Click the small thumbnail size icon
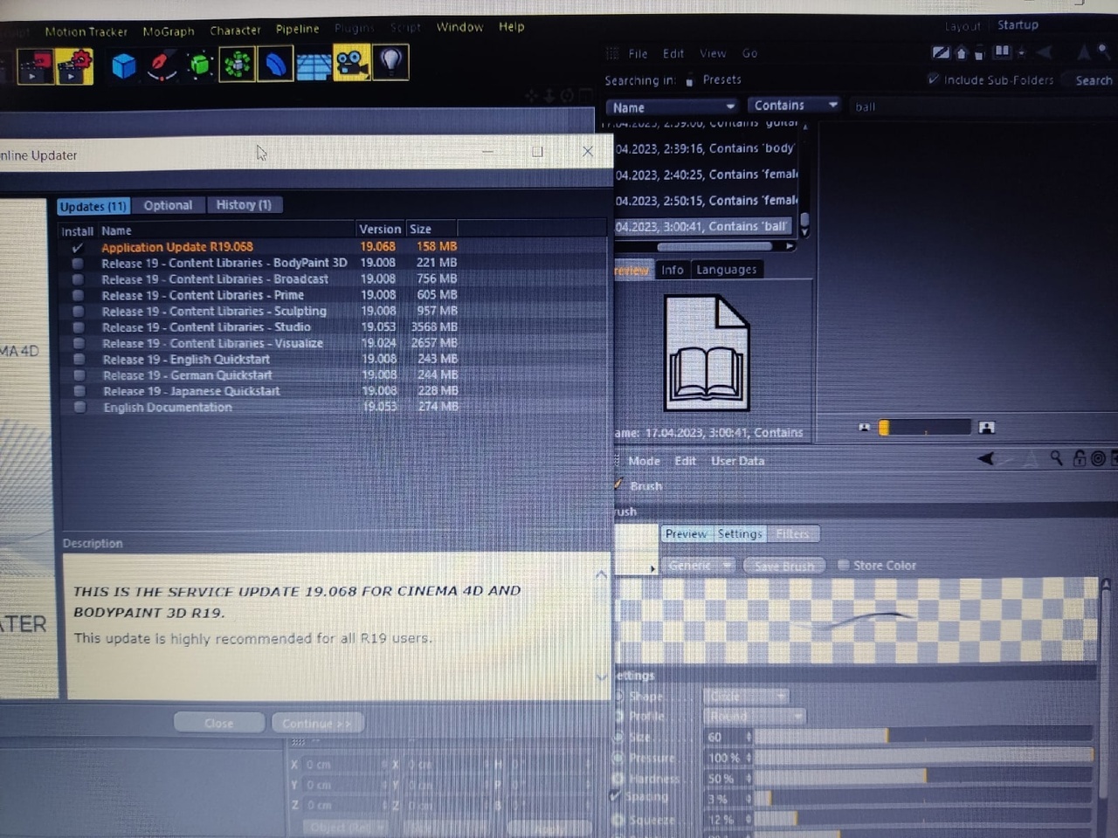1118x838 pixels. [x=865, y=427]
